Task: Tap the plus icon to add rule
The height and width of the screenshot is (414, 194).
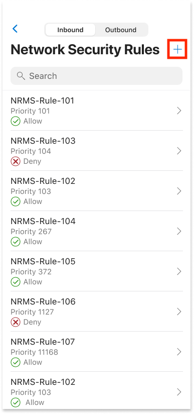Action: pos(177,49)
